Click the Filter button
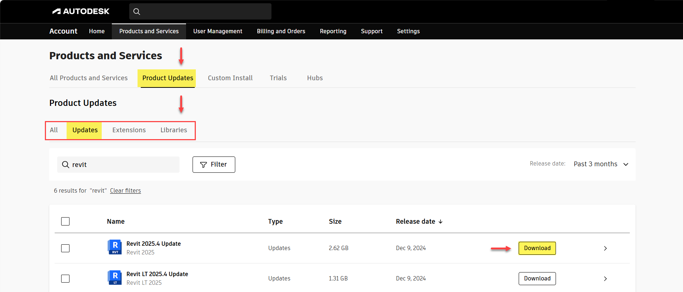683x292 pixels. tap(214, 164)
